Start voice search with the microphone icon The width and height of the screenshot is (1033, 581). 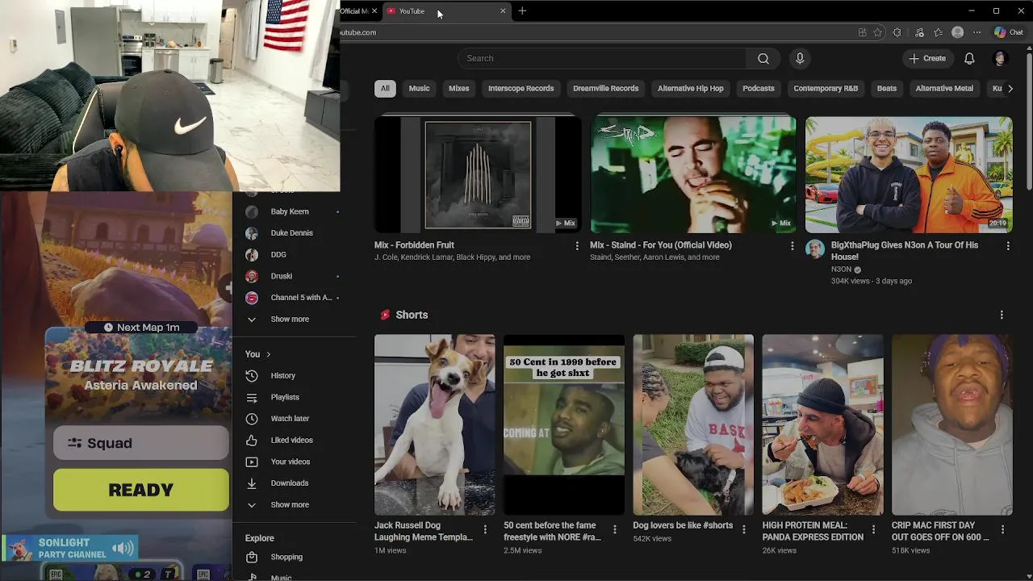(800, 58)
